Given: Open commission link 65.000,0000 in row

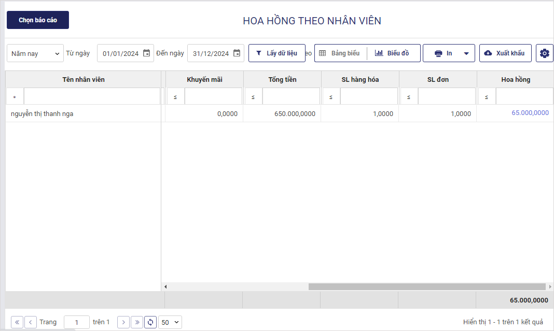Looking at the screenshot, I should coord(530,113).
